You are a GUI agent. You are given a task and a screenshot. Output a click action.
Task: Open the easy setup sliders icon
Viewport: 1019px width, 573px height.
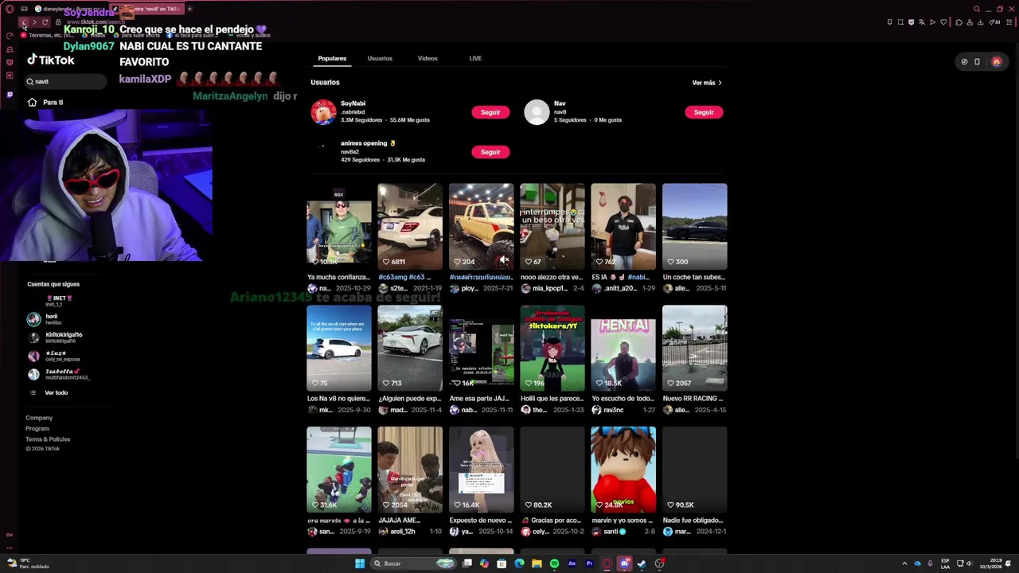pyautogui.click(x=1011, y=22)
